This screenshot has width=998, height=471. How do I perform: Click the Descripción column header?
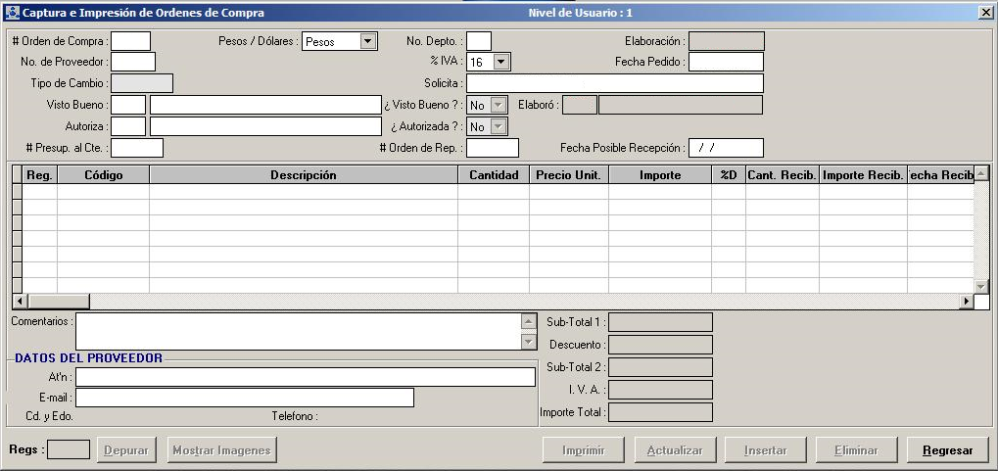(x=303, y=175)
